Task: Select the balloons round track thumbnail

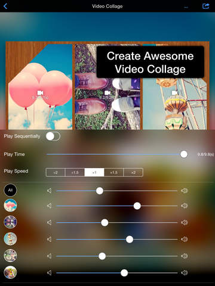Action: [x=10, y=206]
